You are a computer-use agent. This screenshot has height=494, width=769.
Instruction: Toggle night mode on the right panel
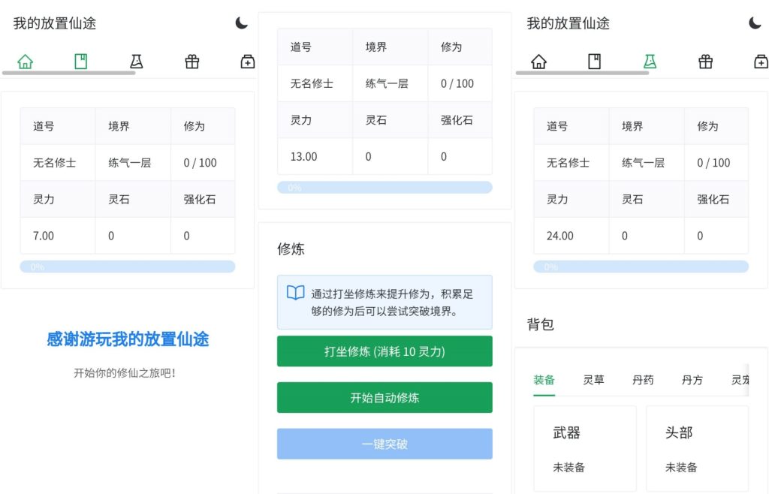point(755,23)
